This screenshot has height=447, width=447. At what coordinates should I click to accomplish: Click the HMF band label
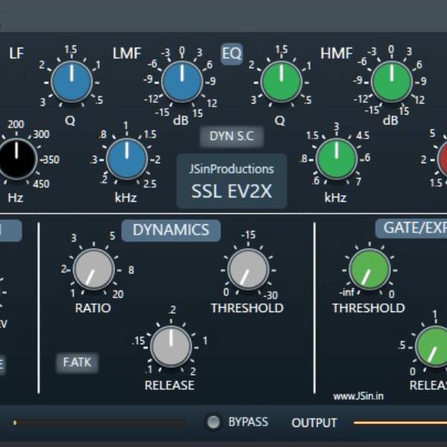coord(337,54)
